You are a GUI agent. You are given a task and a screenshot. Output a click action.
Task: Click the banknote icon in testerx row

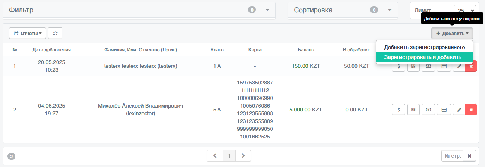point(428,67)
